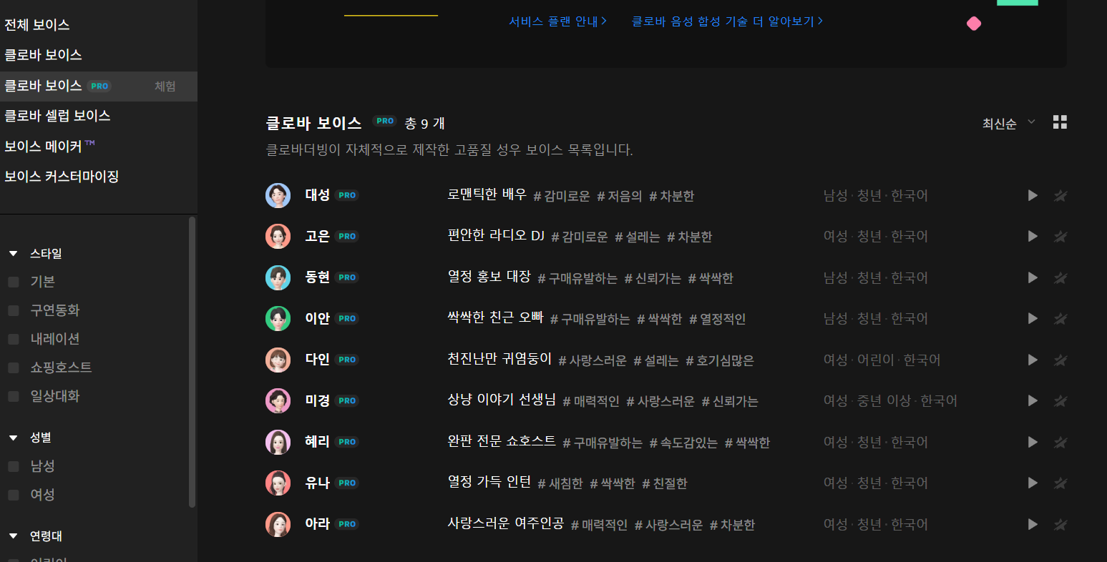Open the 유나 voice name
This screenshot has height=562, width=1107.
(x=318, y=483)
